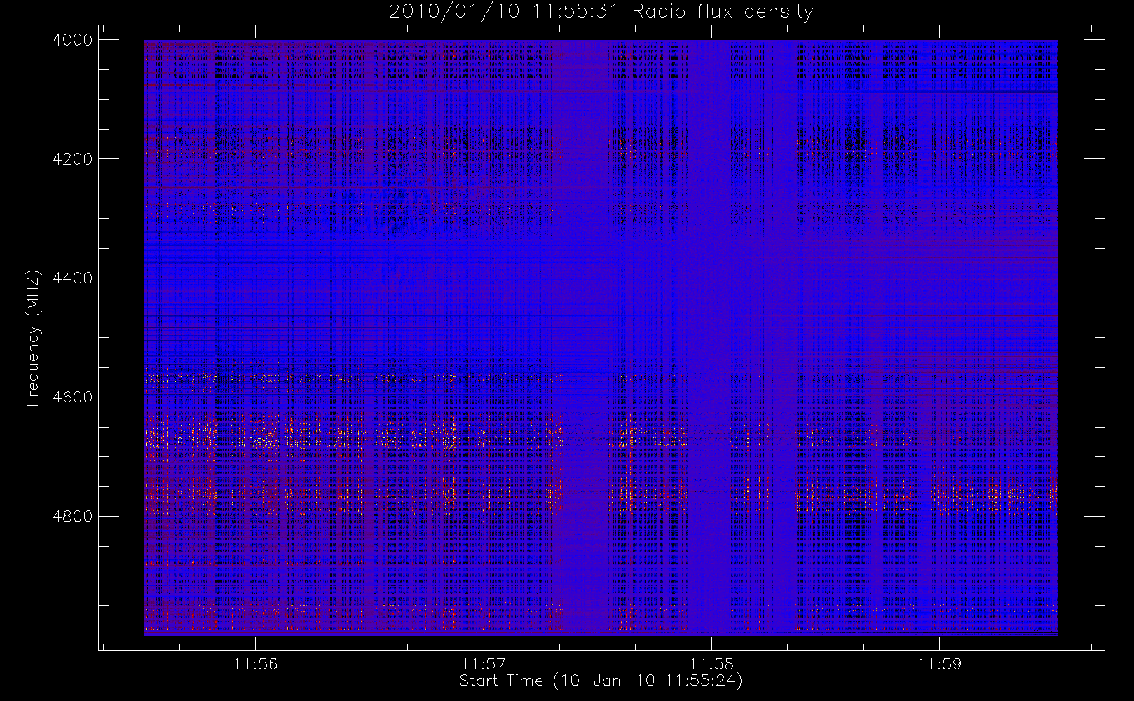Click the 11:57 time tick label

tap(484, 664)
